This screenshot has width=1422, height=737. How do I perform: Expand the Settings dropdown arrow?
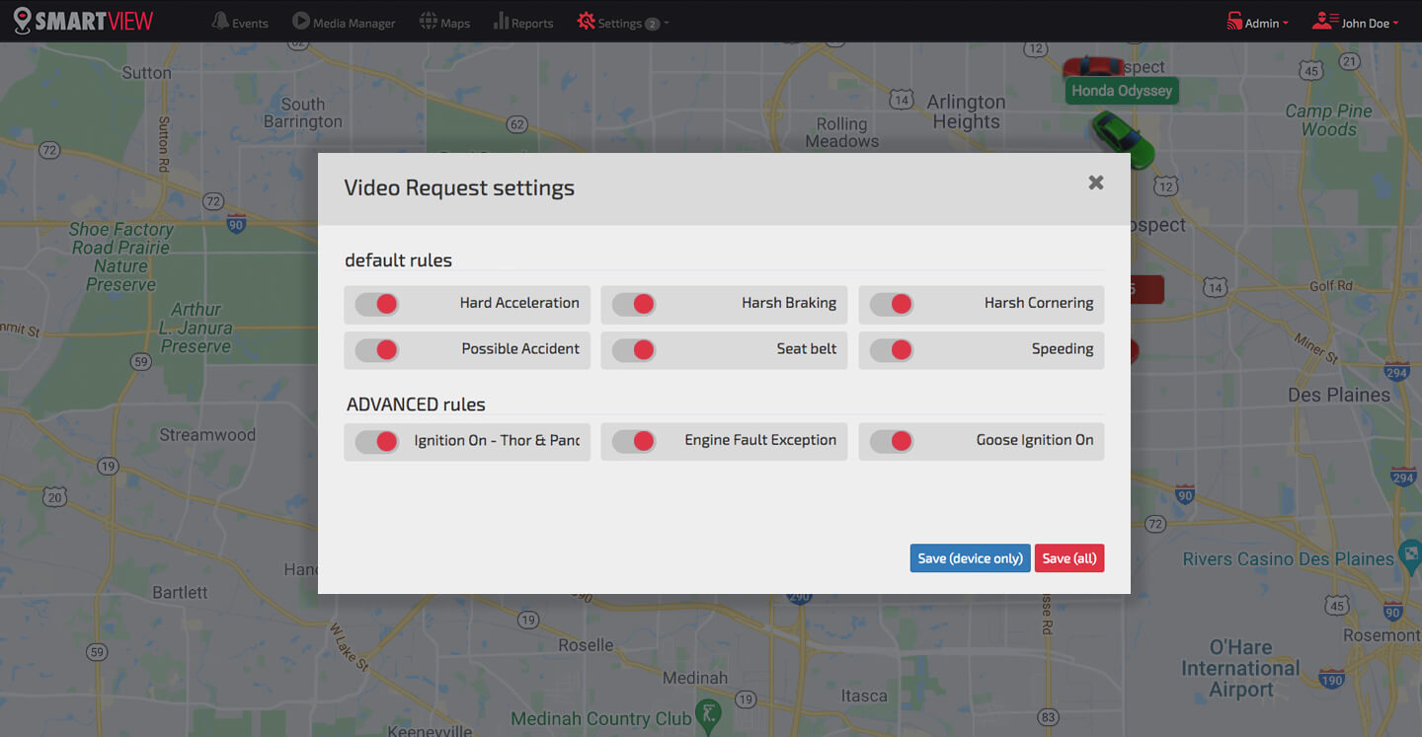coord(667,23)
